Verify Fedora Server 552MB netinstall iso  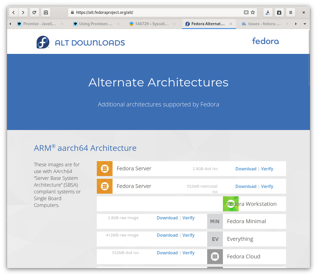click(x=267, y=186)
